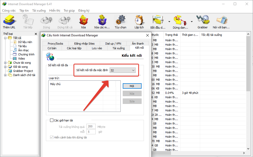Sort by Thời gian c... column header
253x157 pixels.
[x=190, y=35]
